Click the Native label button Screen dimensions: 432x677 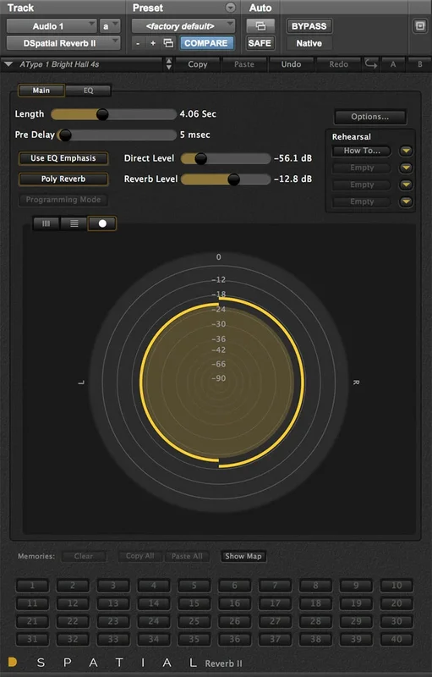click(x=309, y=43)
